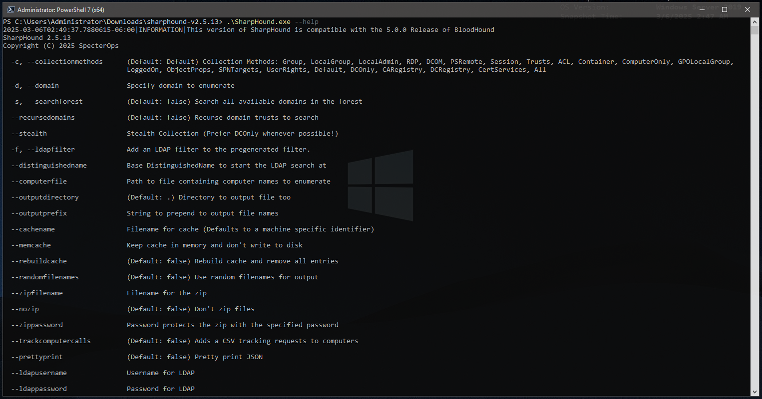The width and height of the screenshot is (762, 399).
Task: Click 'Path to file containing computer names' description
Action: [229, 182]
